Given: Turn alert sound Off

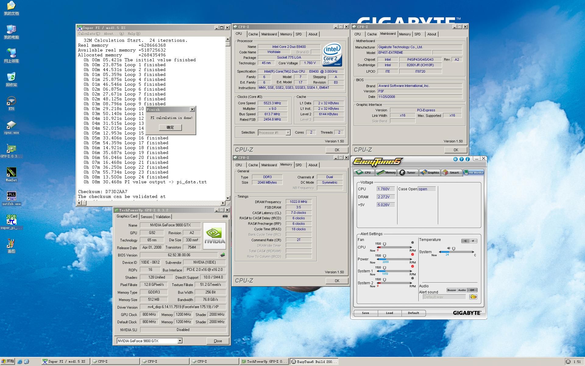Looking at the screenshot, I should click(x=472, y=290).
